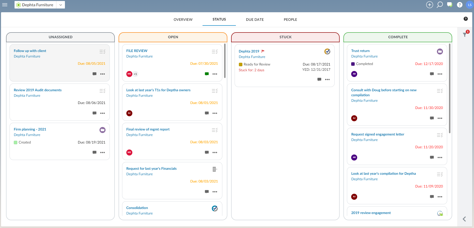Screen dimensions: 474x228
Task: Click the purple Completed status swatch
Action: pos(353,64)
